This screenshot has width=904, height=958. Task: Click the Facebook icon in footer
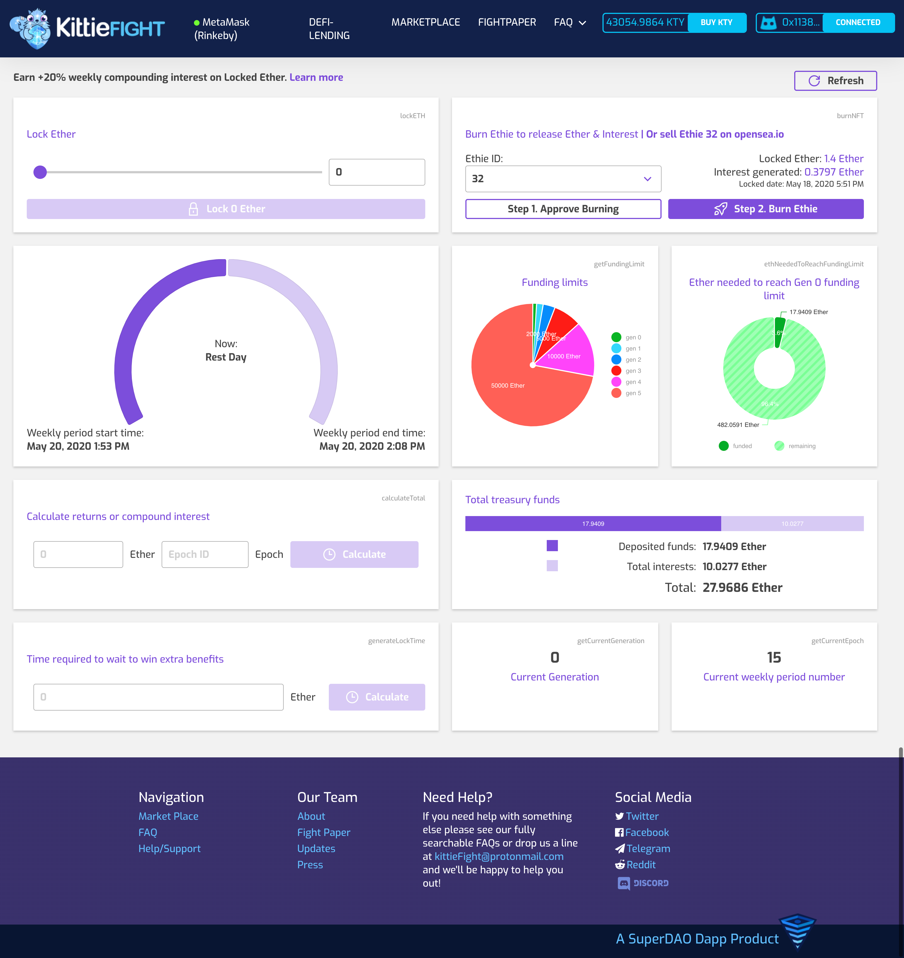click(x=619, y=833)
